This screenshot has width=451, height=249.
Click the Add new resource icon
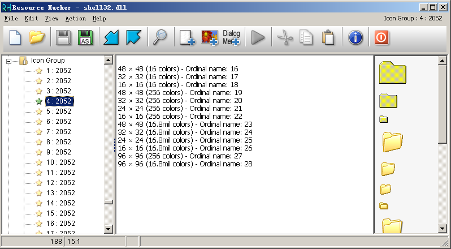(x=187, y=38)
